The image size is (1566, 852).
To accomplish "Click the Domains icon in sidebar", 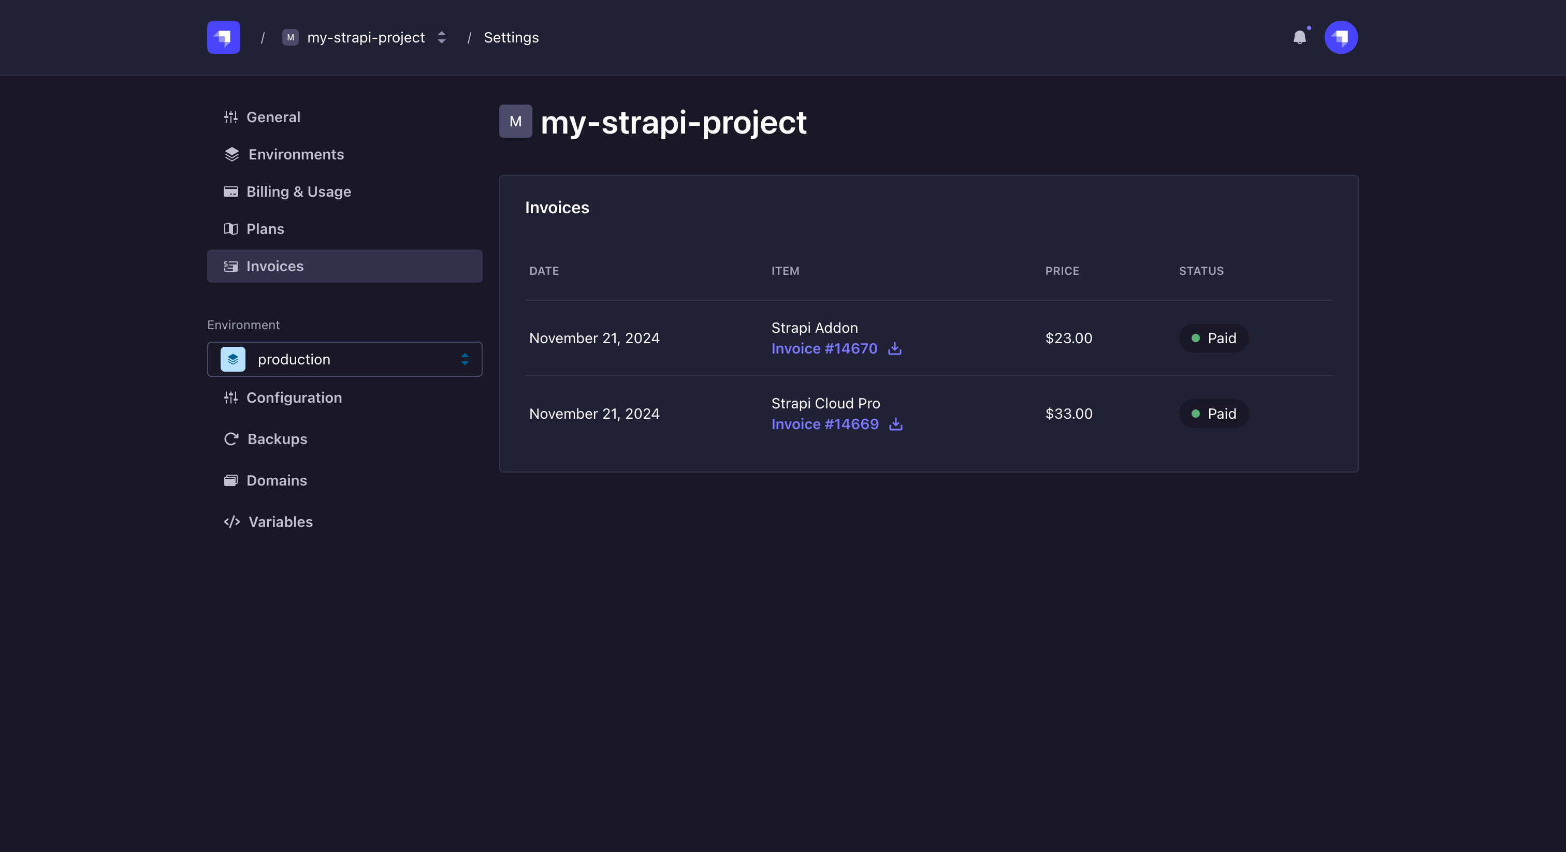I will click(x=231, y=480).
